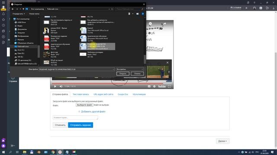Open Windows Start menu
277x155 pixels.
tap(3, 152)
